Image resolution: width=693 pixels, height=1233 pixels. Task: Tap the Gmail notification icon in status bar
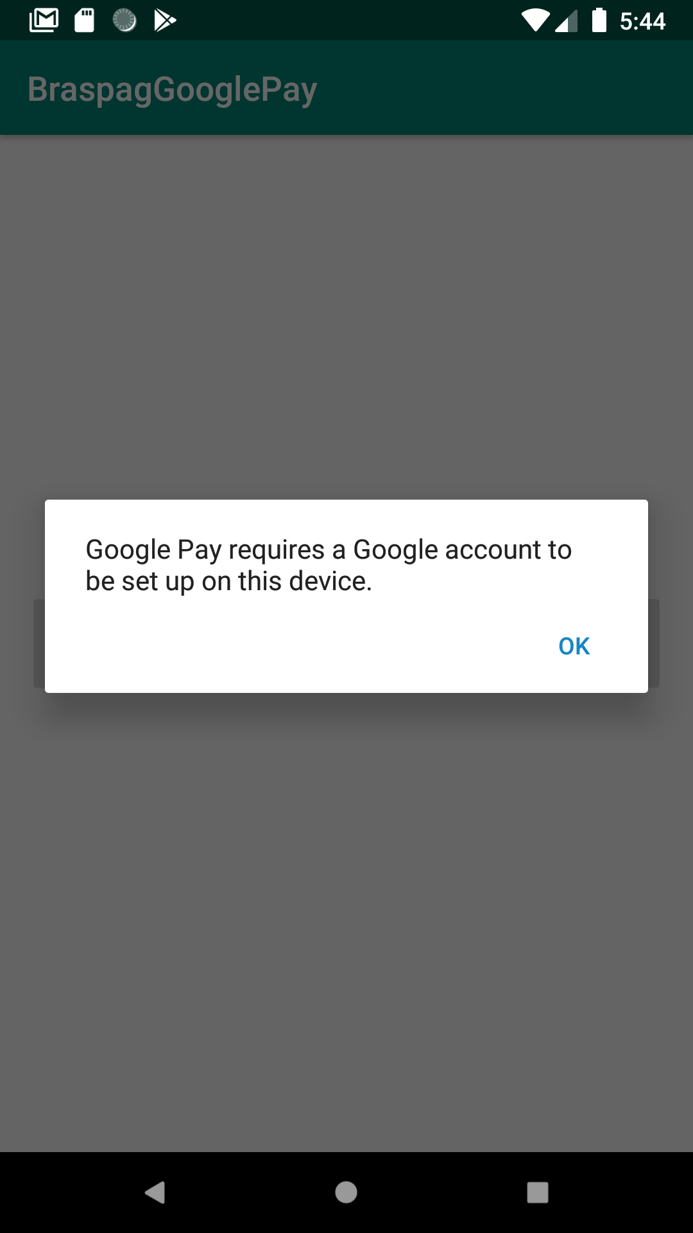coord(44,21)
